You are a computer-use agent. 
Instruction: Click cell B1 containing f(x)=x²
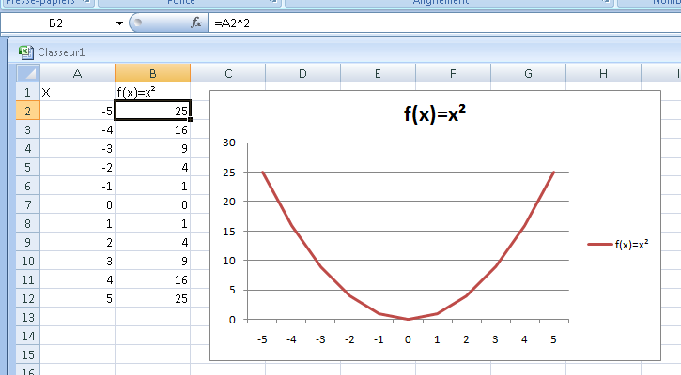pyautogui.click(x=152, y=92)
